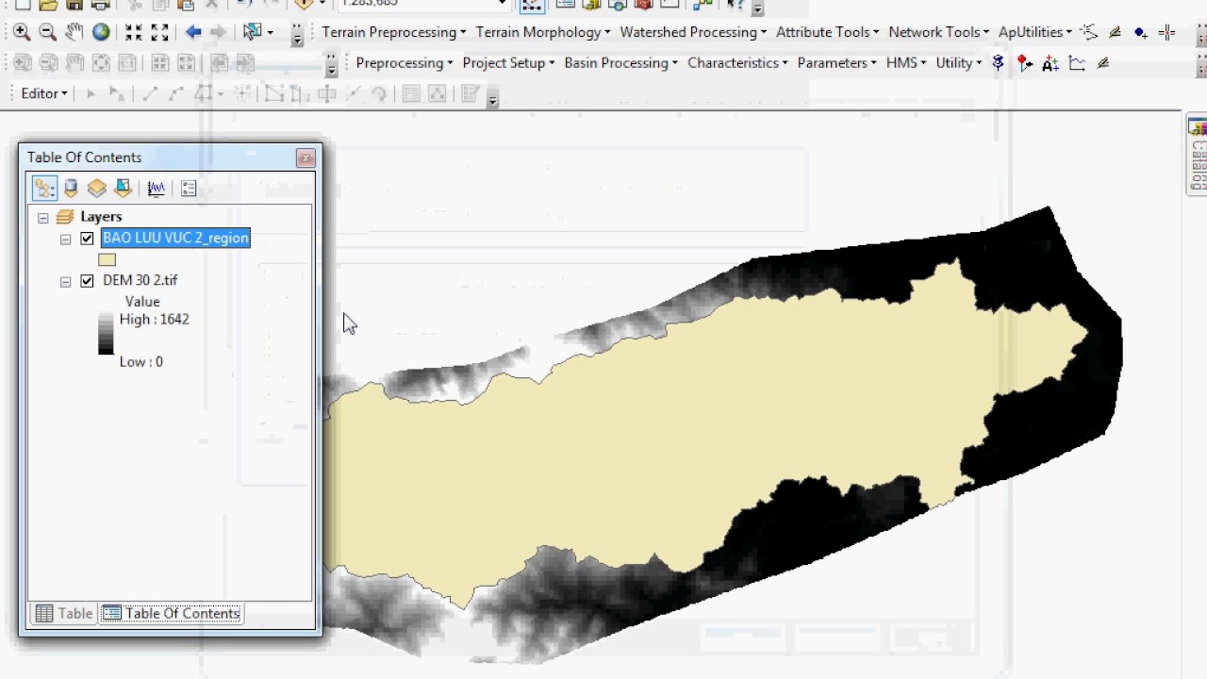The image size is (1207, 679).
Task: Select the Layers data frame
Action: (x=101, y=217)
